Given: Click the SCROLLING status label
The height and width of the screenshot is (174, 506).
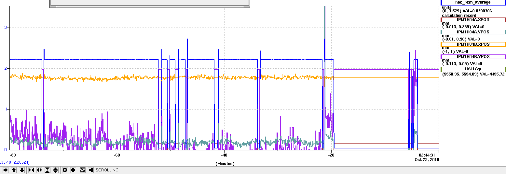Looking at the screenshot, I should click(107, 170).
